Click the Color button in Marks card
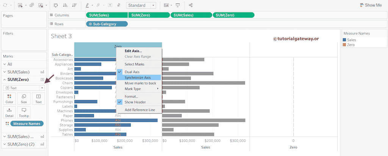The image size is (388, 156). pos(9,99)
